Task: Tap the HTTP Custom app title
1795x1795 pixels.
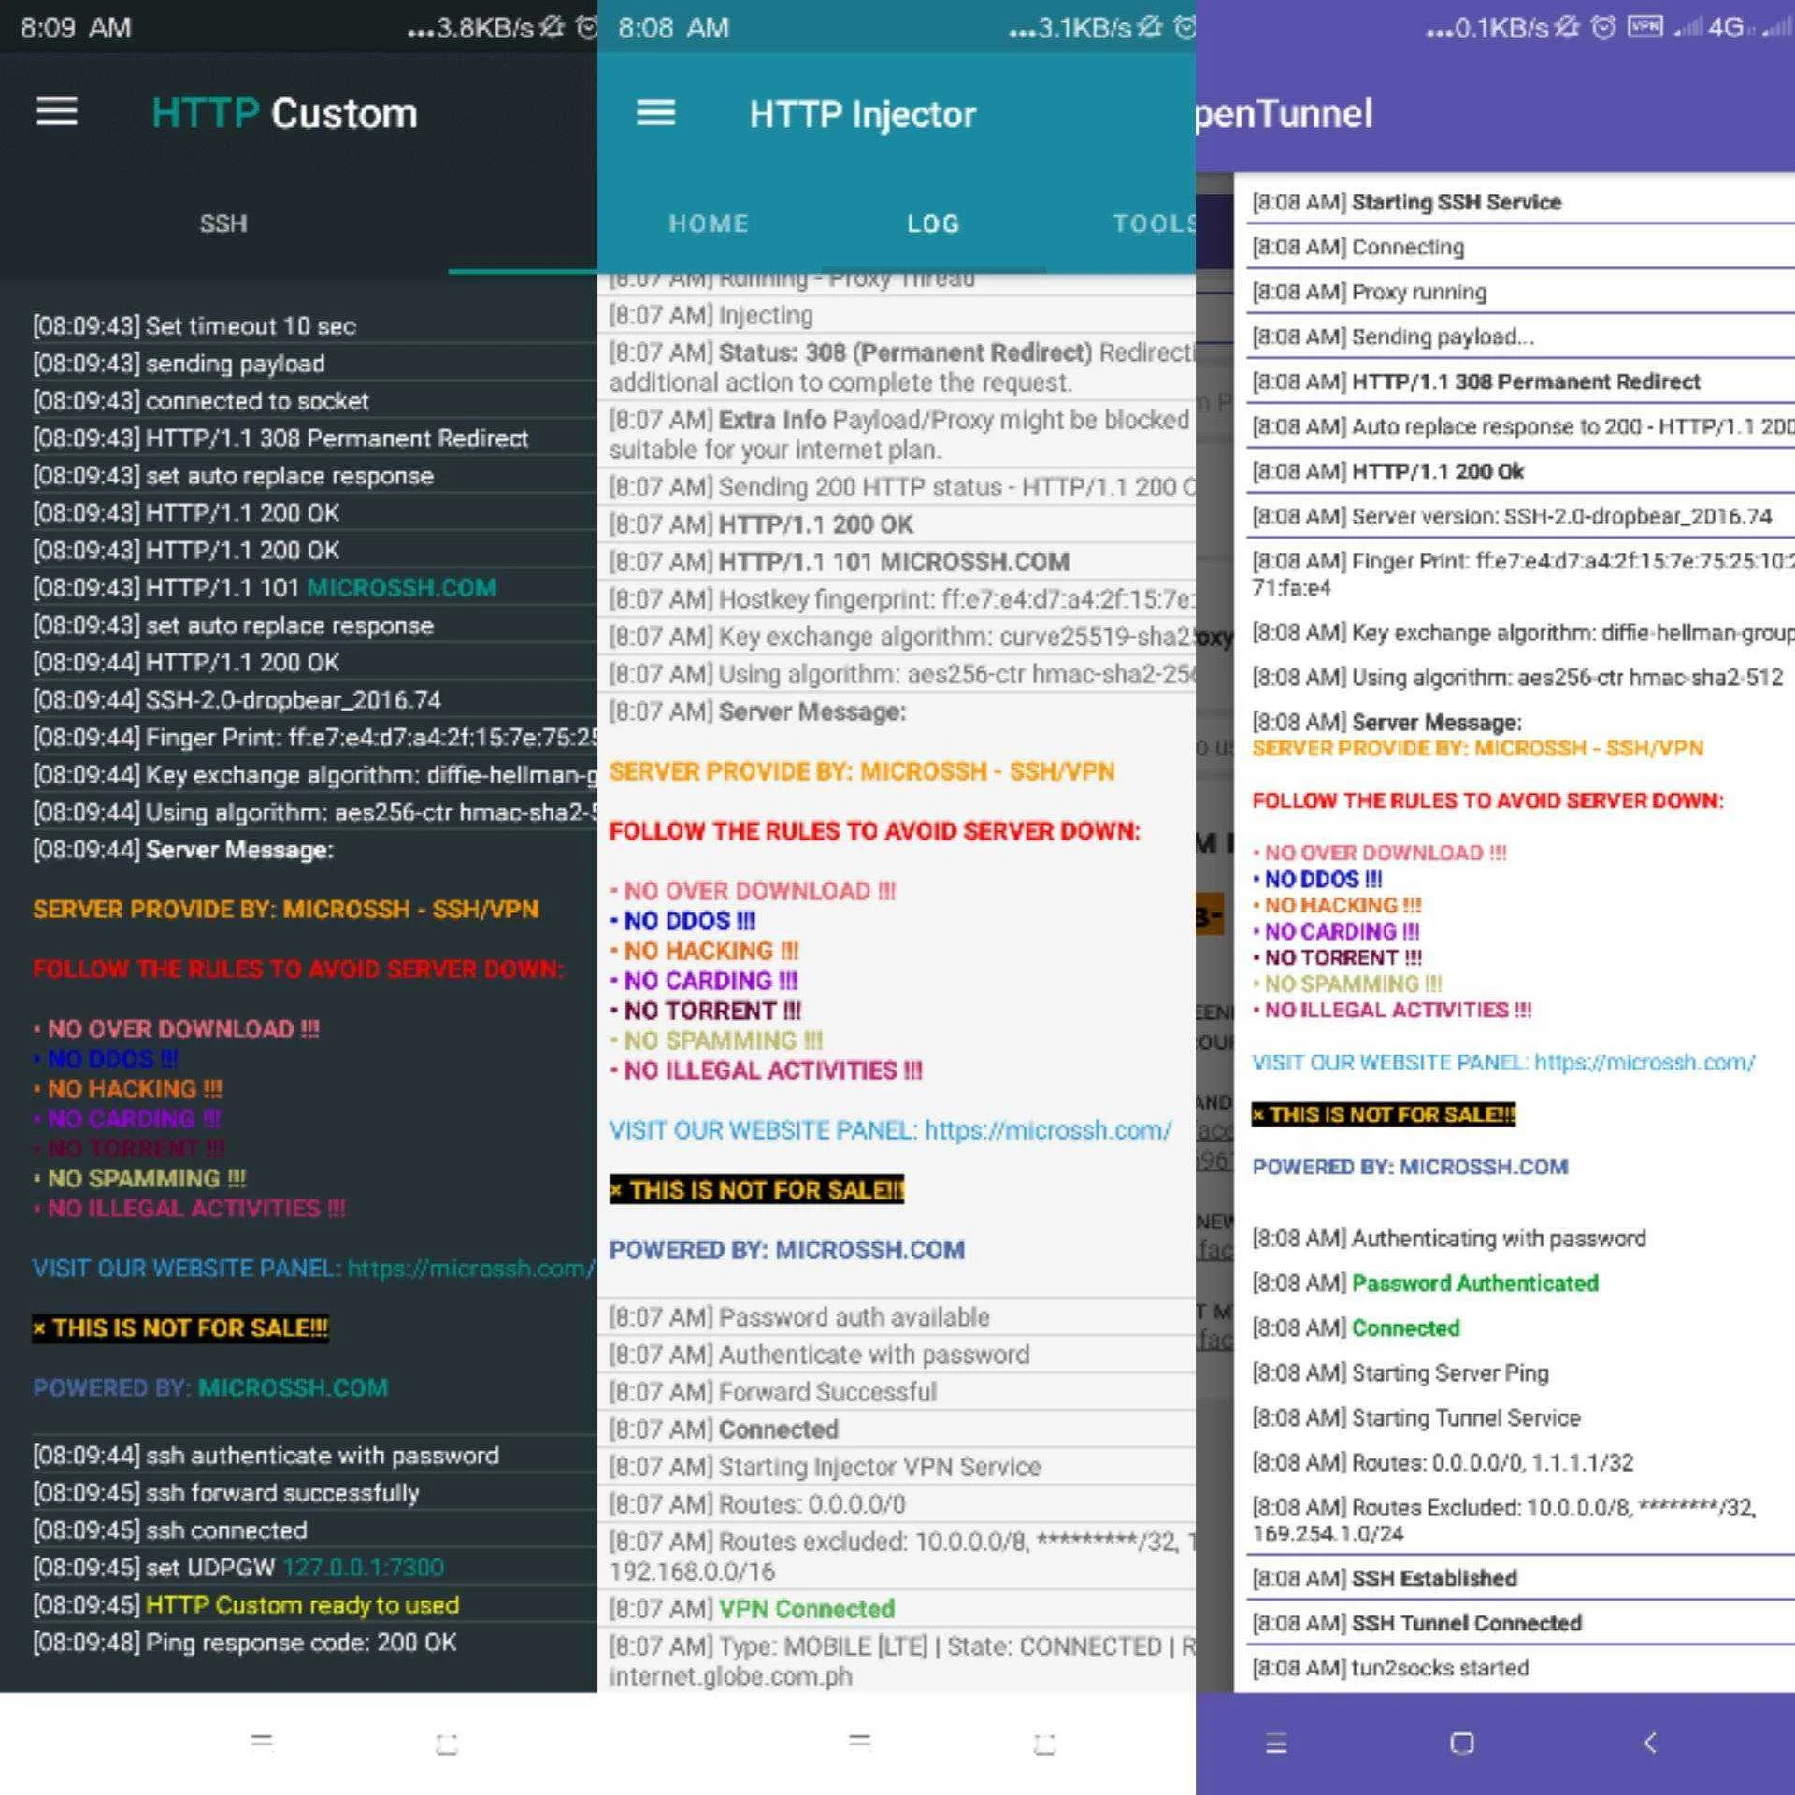Action: pos(284,113)
